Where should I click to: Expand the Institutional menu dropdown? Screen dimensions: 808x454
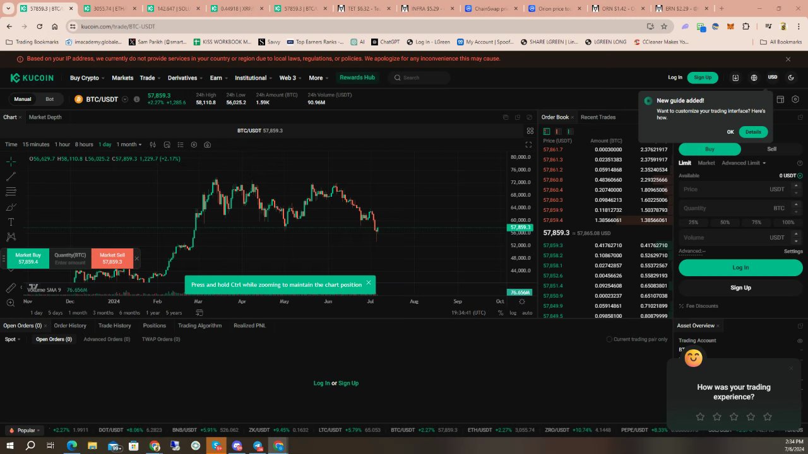point(253,78)
